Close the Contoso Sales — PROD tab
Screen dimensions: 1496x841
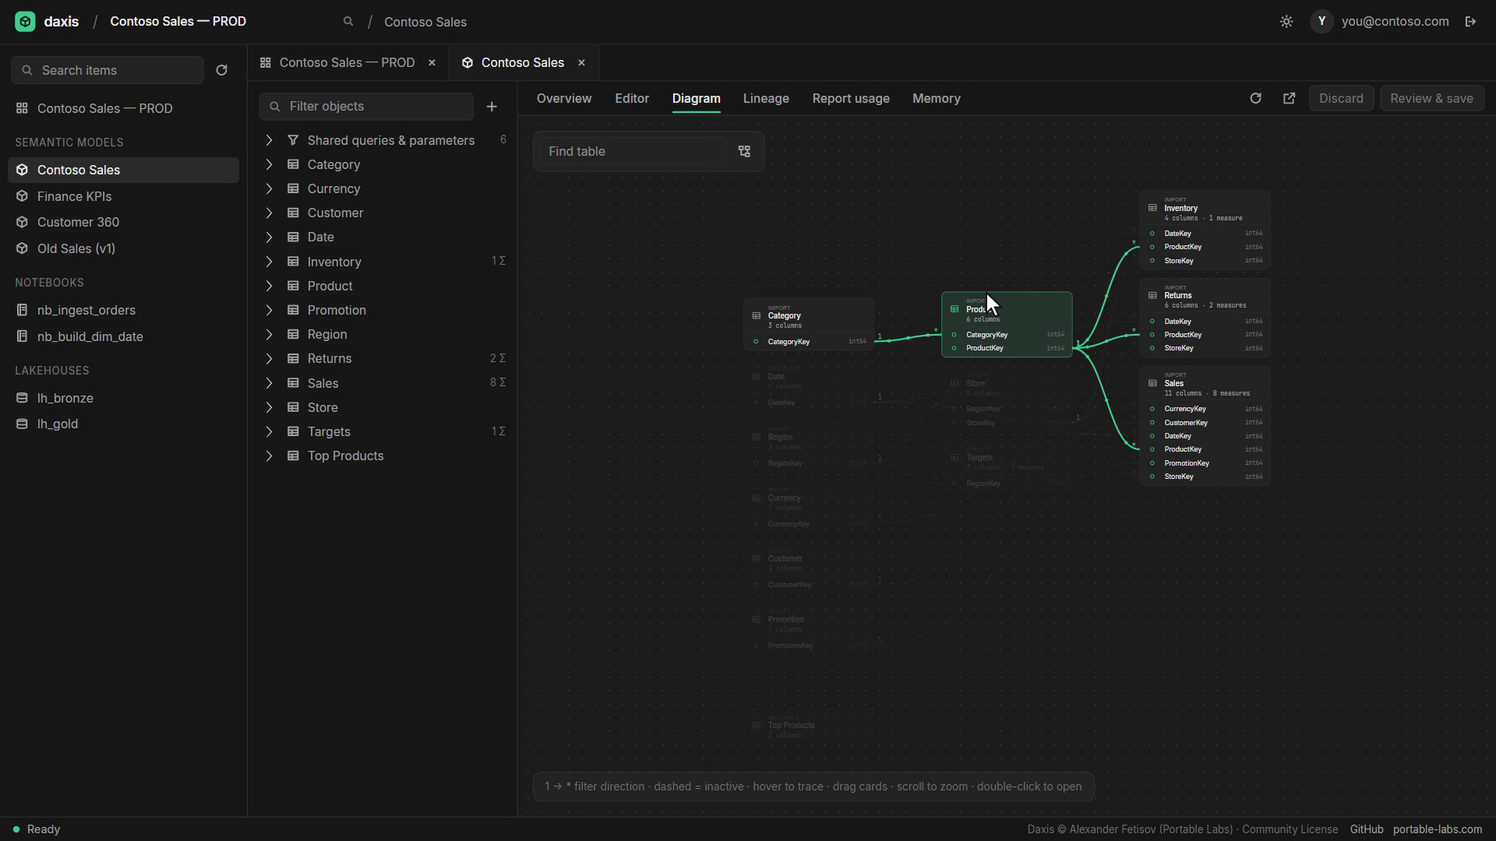click(432, 63)
